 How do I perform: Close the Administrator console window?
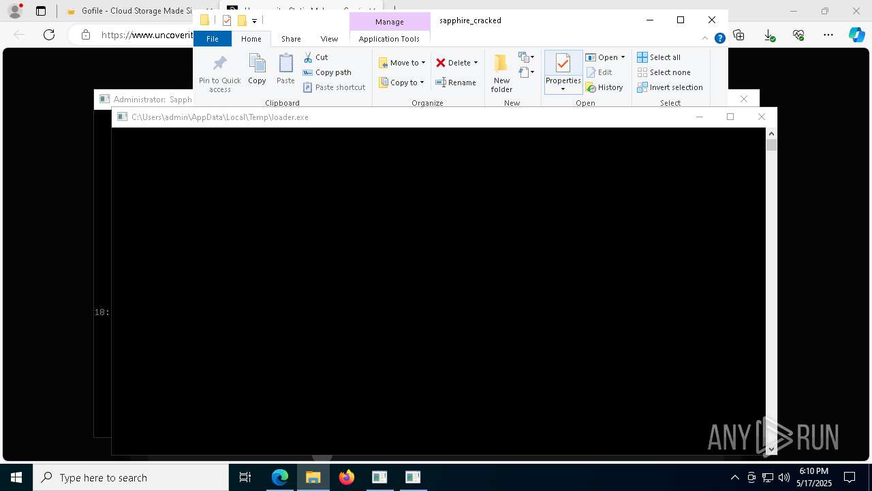(744, 99)
